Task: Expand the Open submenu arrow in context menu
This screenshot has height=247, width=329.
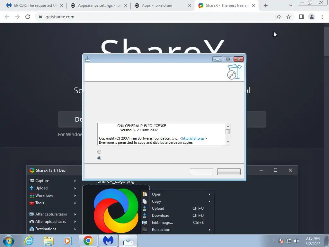Action: pyautogui.click(x=209, y=194)
